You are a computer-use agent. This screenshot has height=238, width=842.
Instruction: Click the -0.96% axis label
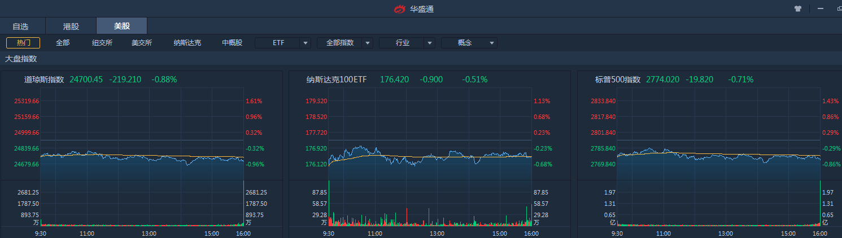click(254, 165)
